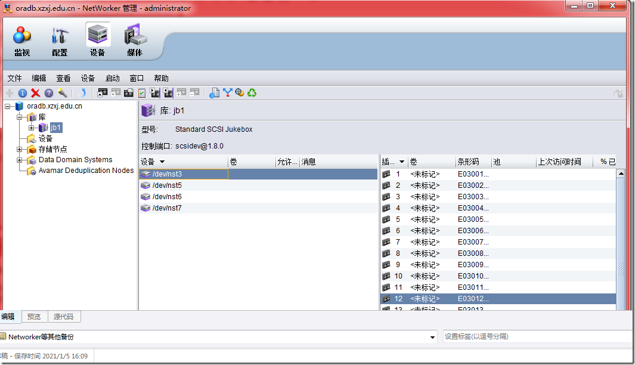
Task: Click the tape with left-arrow eject icon
Action: pyautogui.click(x=168, y=93)
